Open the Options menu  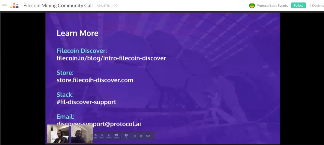[x=316, y=6]
